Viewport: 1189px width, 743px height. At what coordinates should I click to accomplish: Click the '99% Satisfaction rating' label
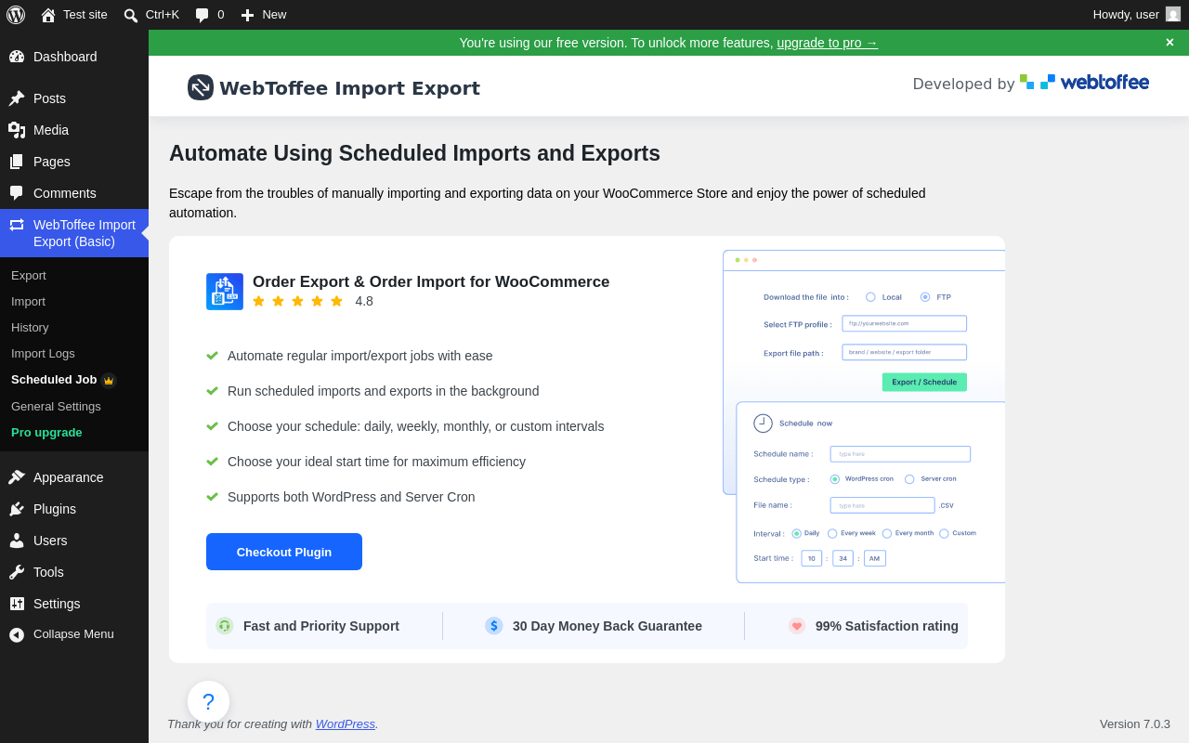coord(887,626)
